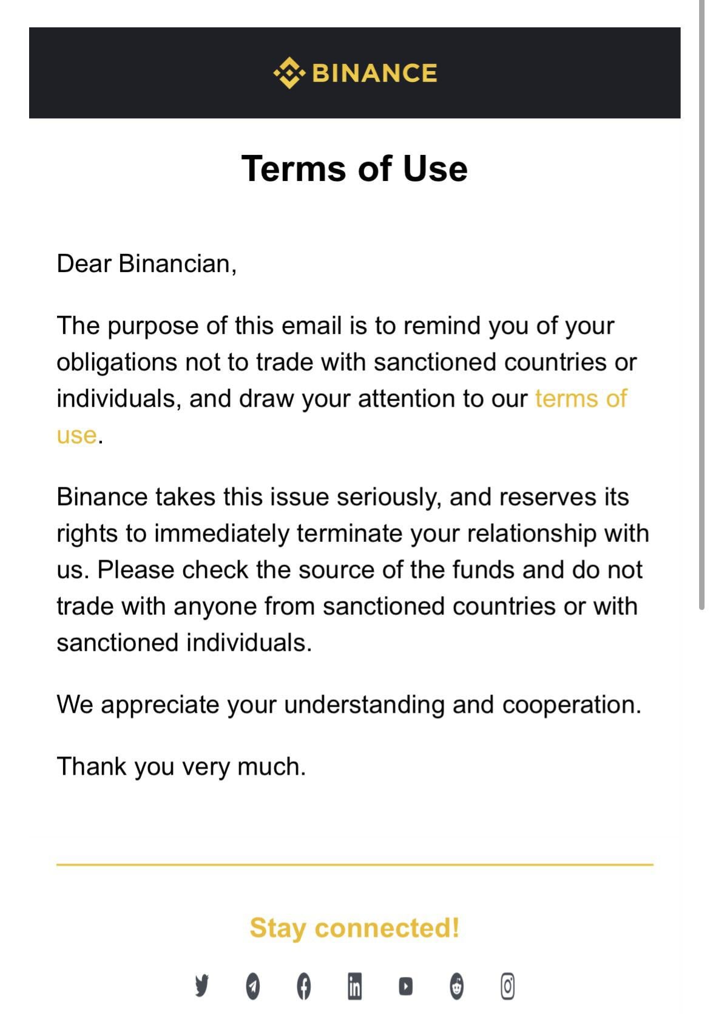Click the yellow divider line

[x=355, y=864]
